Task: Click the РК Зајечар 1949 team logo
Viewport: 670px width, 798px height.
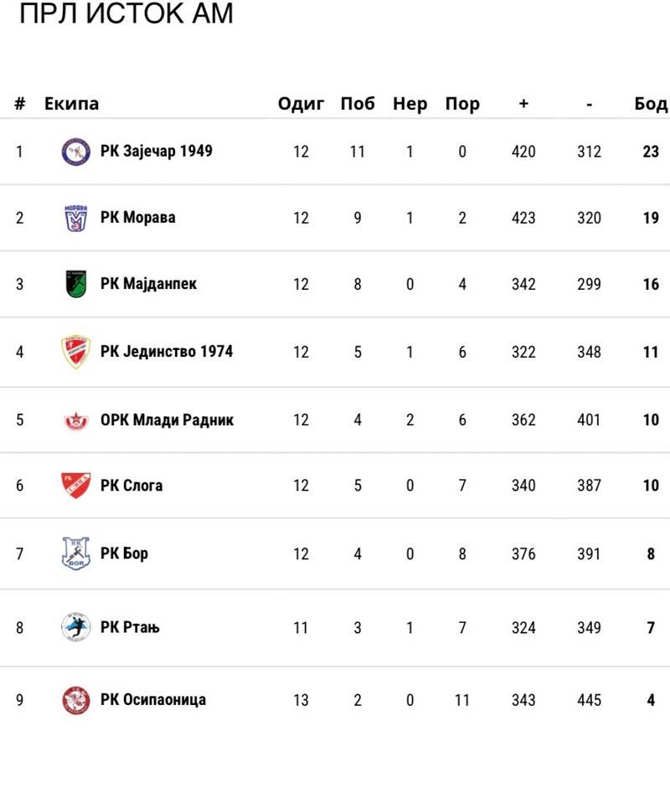Action: pos(75,152)
